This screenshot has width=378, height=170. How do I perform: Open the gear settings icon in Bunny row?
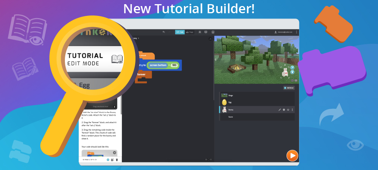[284, 110]
